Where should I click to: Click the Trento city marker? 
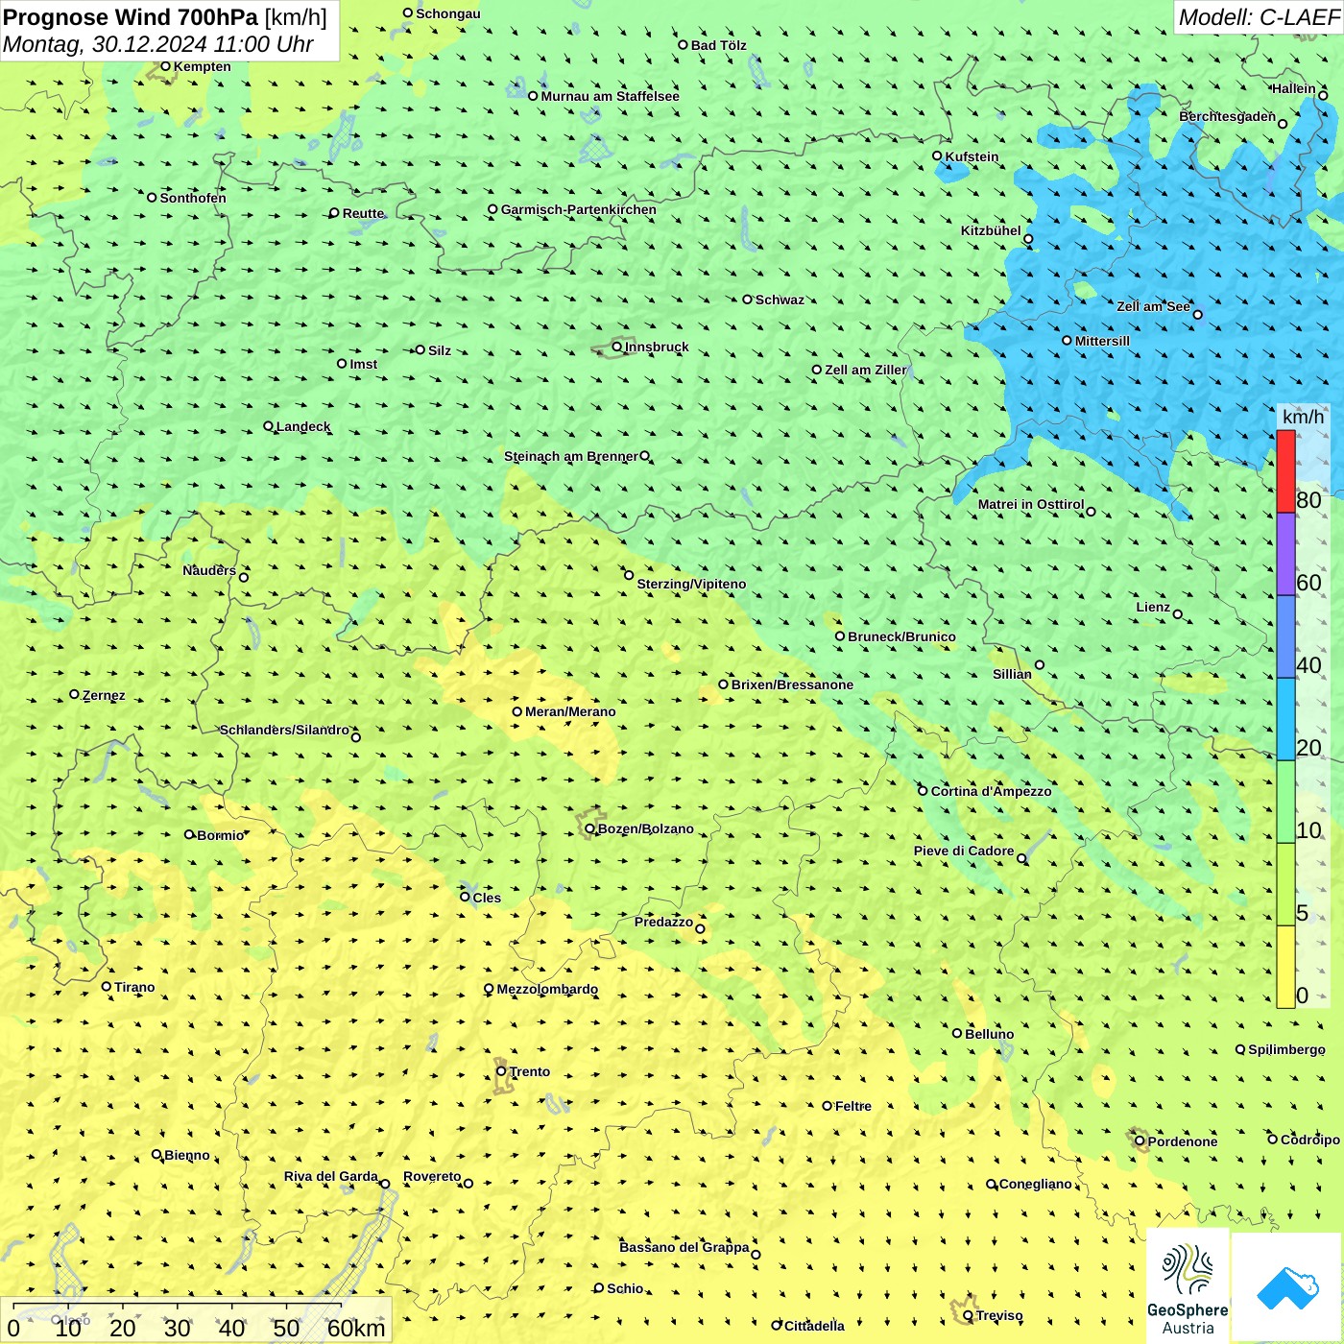pos(501,1071)
